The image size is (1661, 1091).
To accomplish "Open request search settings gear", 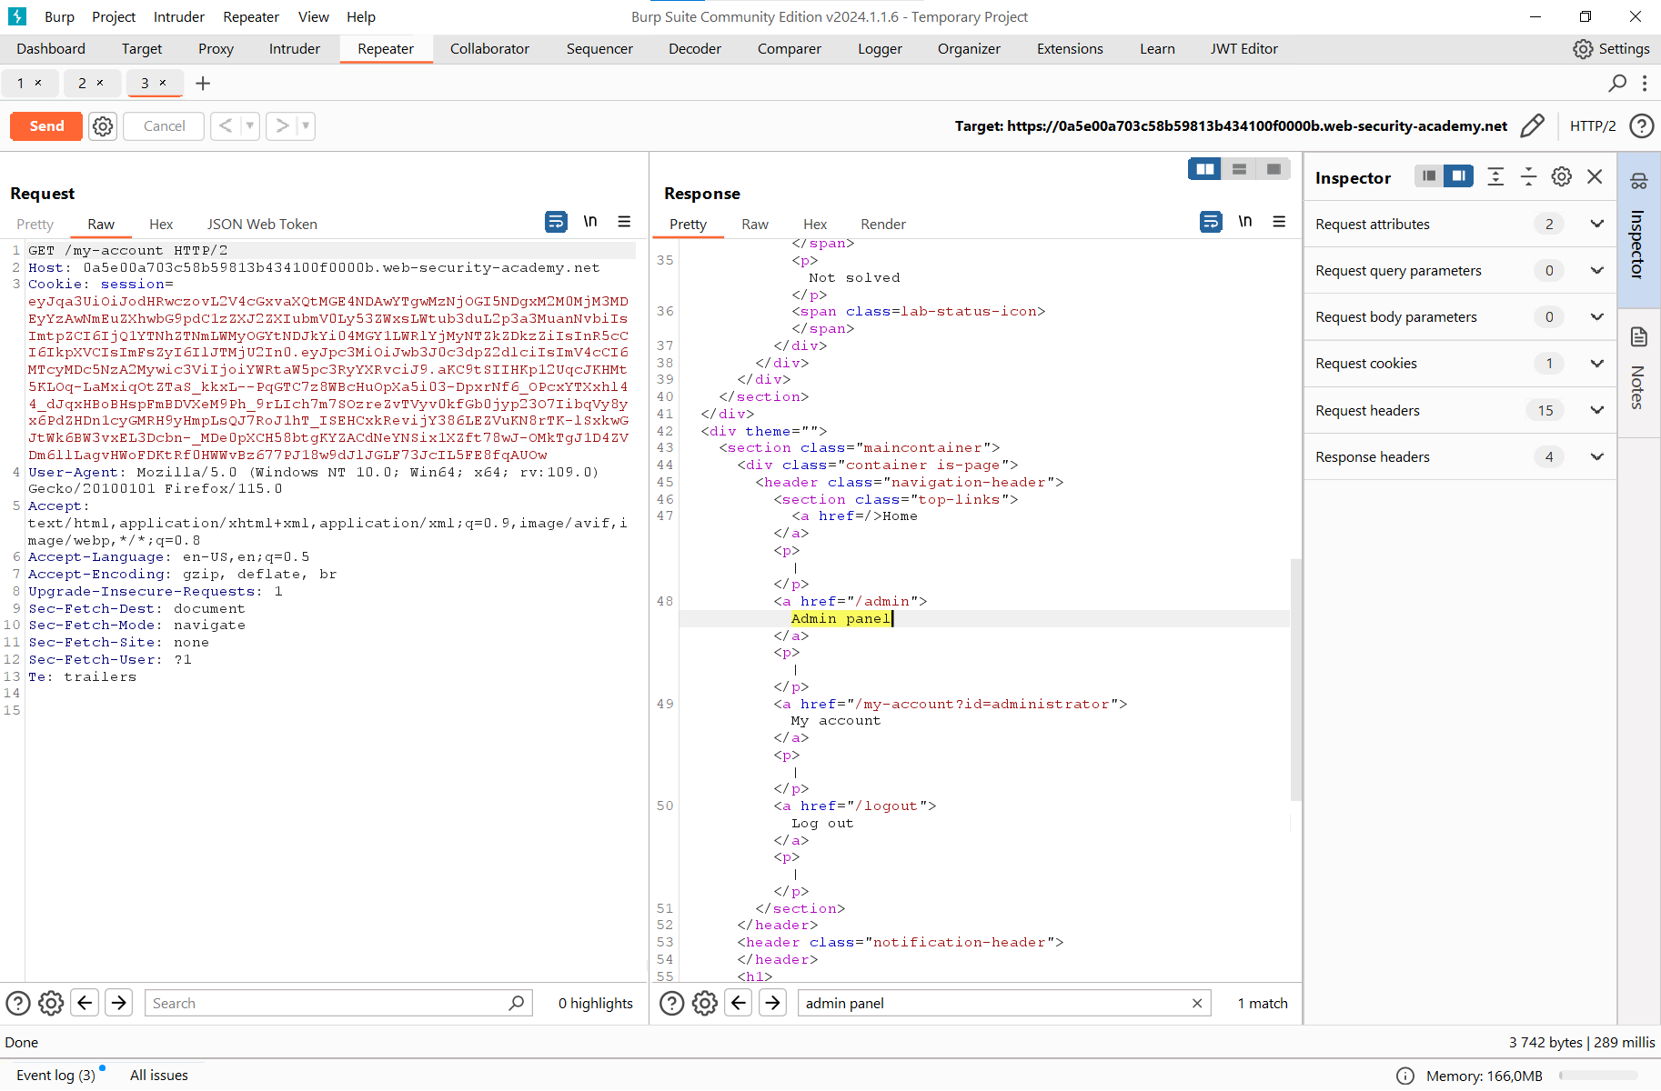I will pyautogui.click(x=51, y=1003).
